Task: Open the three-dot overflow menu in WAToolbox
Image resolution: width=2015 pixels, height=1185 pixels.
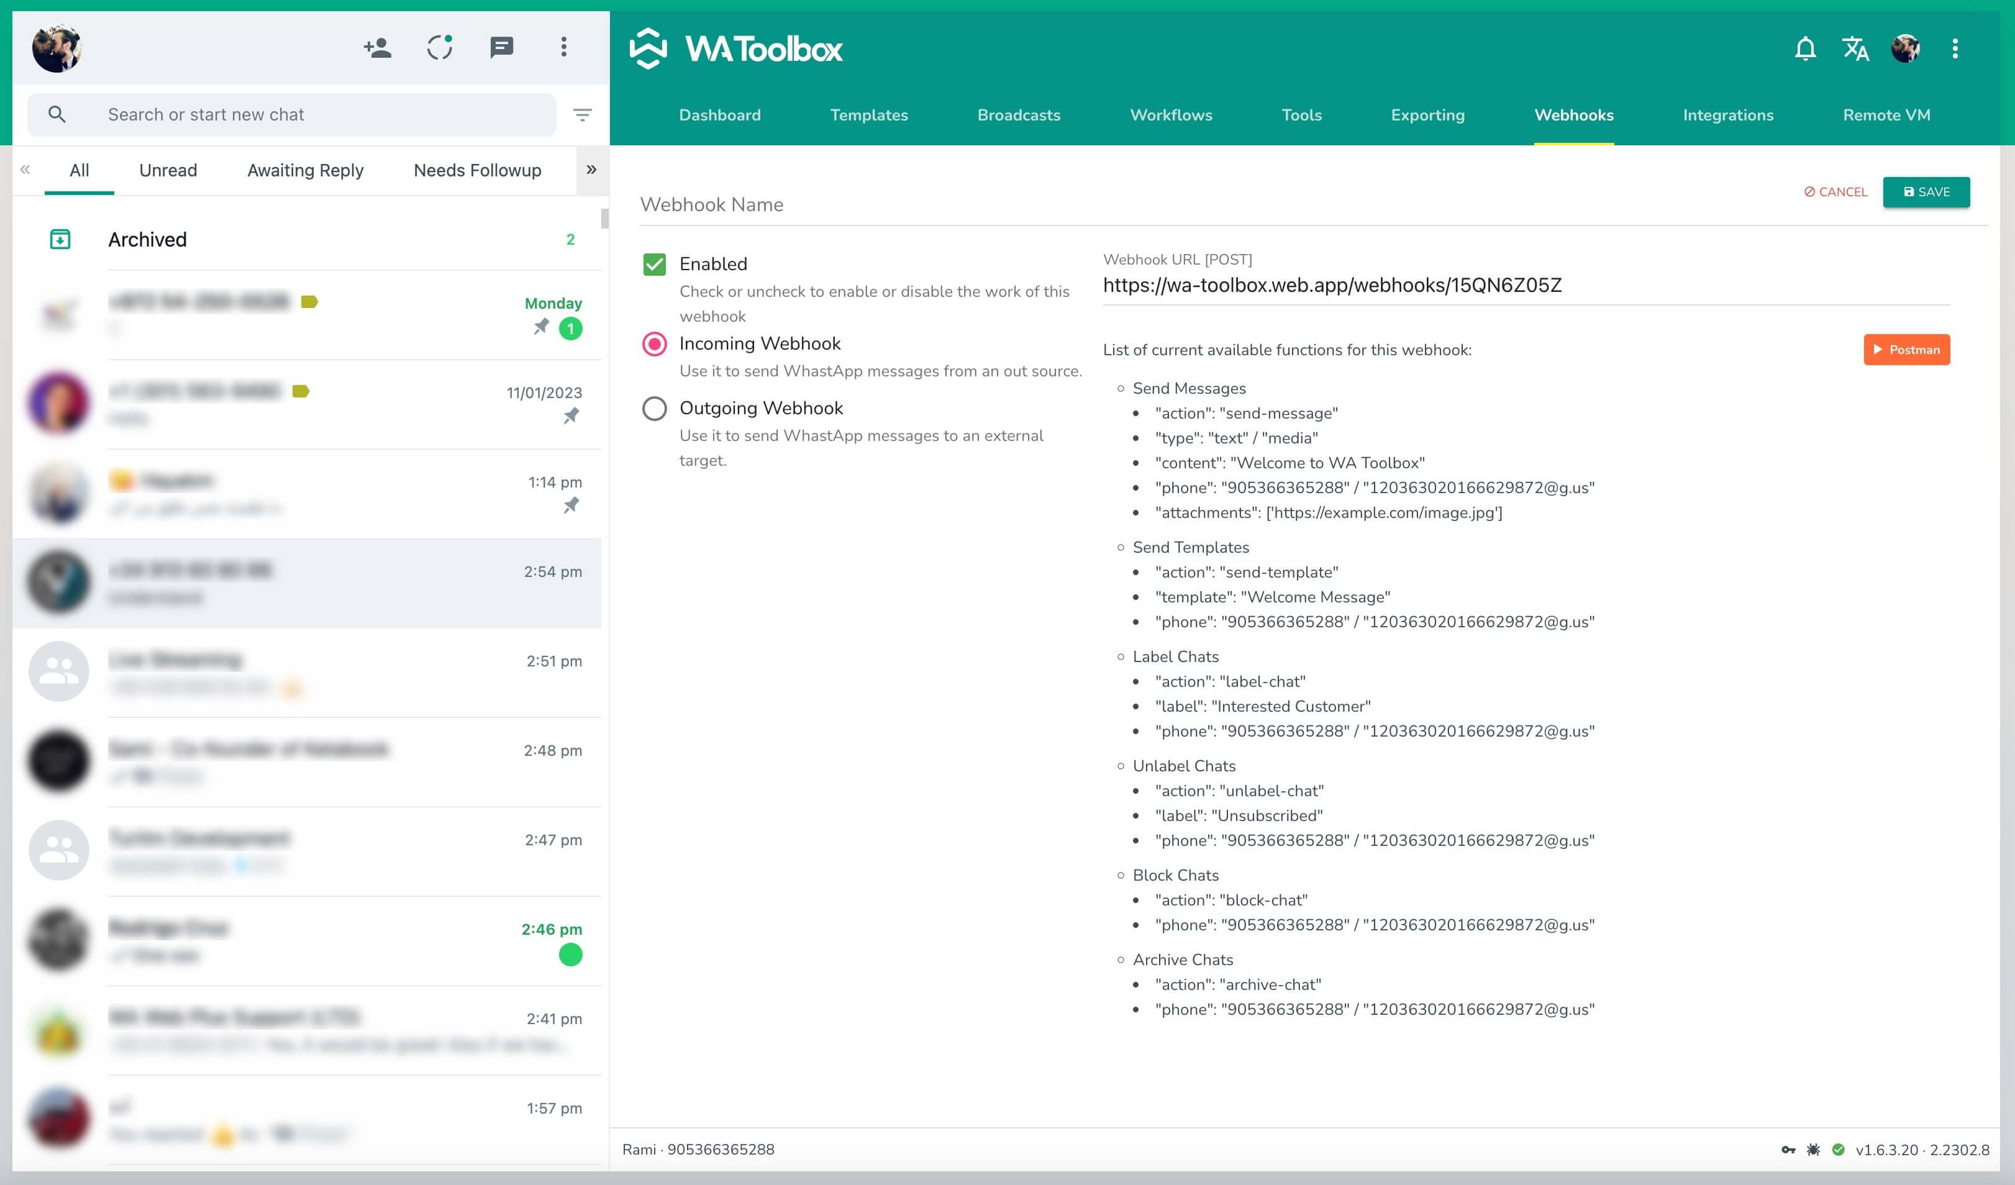Action: 1954,48
